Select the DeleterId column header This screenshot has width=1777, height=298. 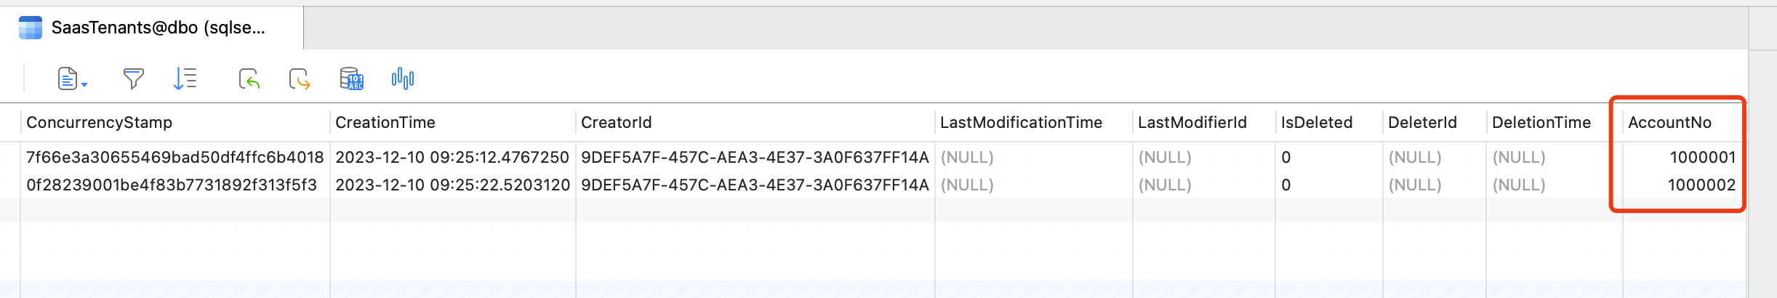(1421, 123)
